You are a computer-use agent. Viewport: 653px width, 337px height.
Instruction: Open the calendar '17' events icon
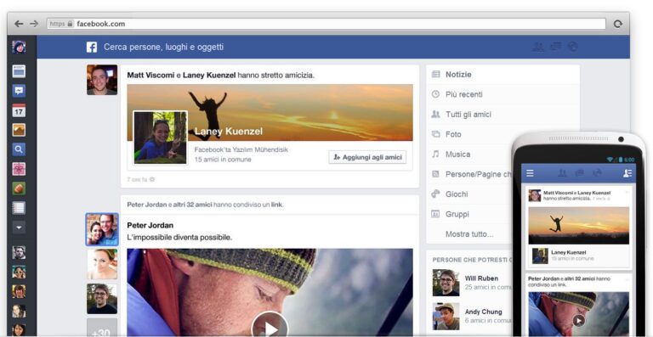pos(19,110)
